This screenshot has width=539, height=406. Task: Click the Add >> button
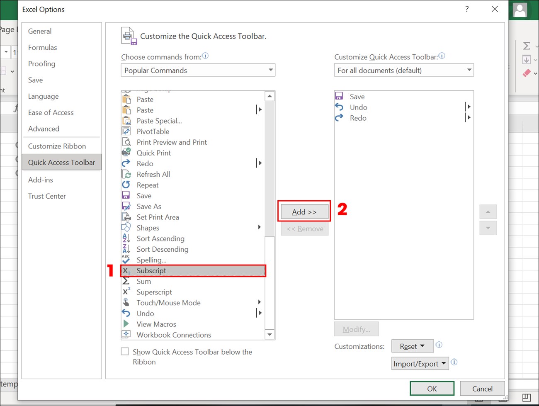click(304, 212)
